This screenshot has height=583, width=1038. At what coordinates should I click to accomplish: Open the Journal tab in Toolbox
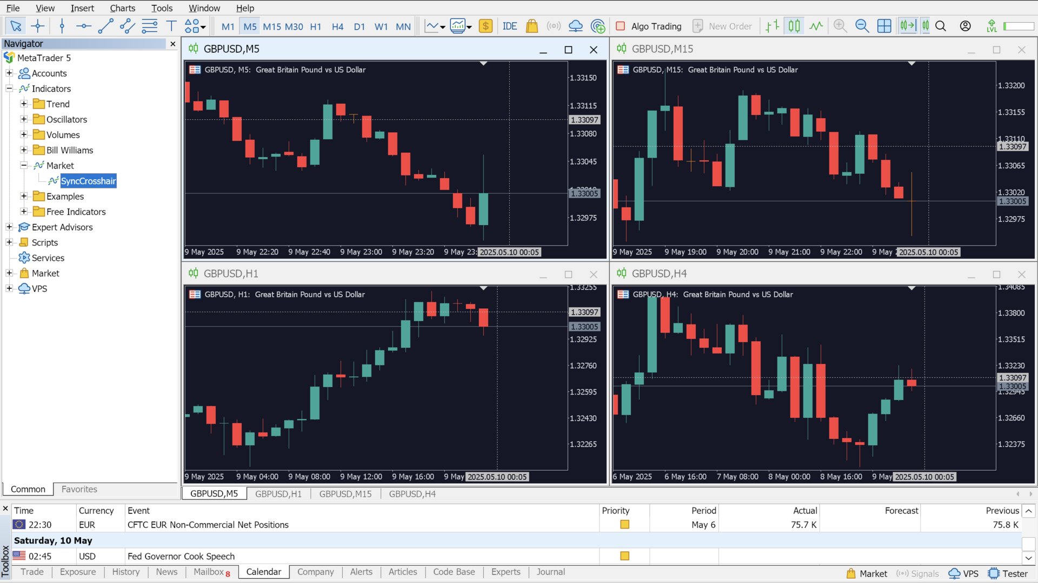[550, 572]
